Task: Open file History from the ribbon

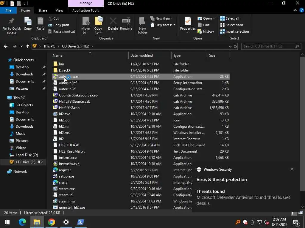Action: point(206,31)
